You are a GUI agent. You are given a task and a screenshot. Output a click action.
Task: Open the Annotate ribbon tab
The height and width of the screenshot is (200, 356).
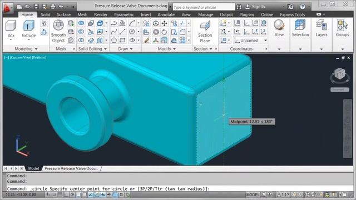[166, 14]
